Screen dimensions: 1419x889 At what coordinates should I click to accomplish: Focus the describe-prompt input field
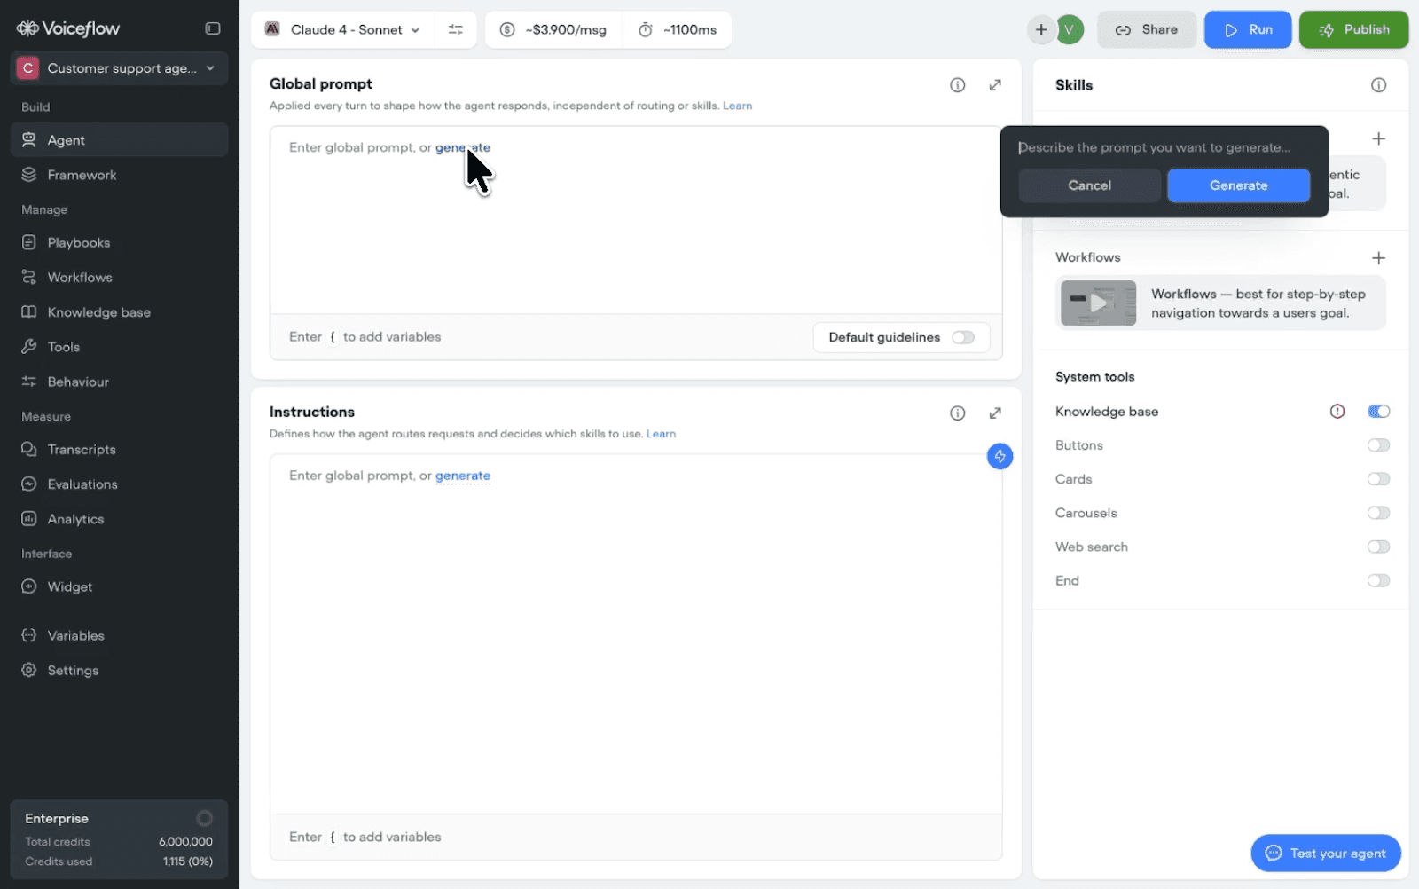coord(1164,147)
